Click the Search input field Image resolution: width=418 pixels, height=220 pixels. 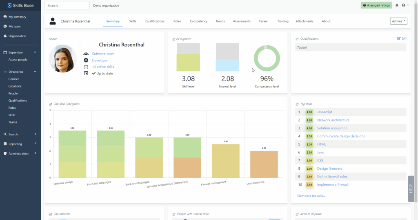click(x=67, y=5)
